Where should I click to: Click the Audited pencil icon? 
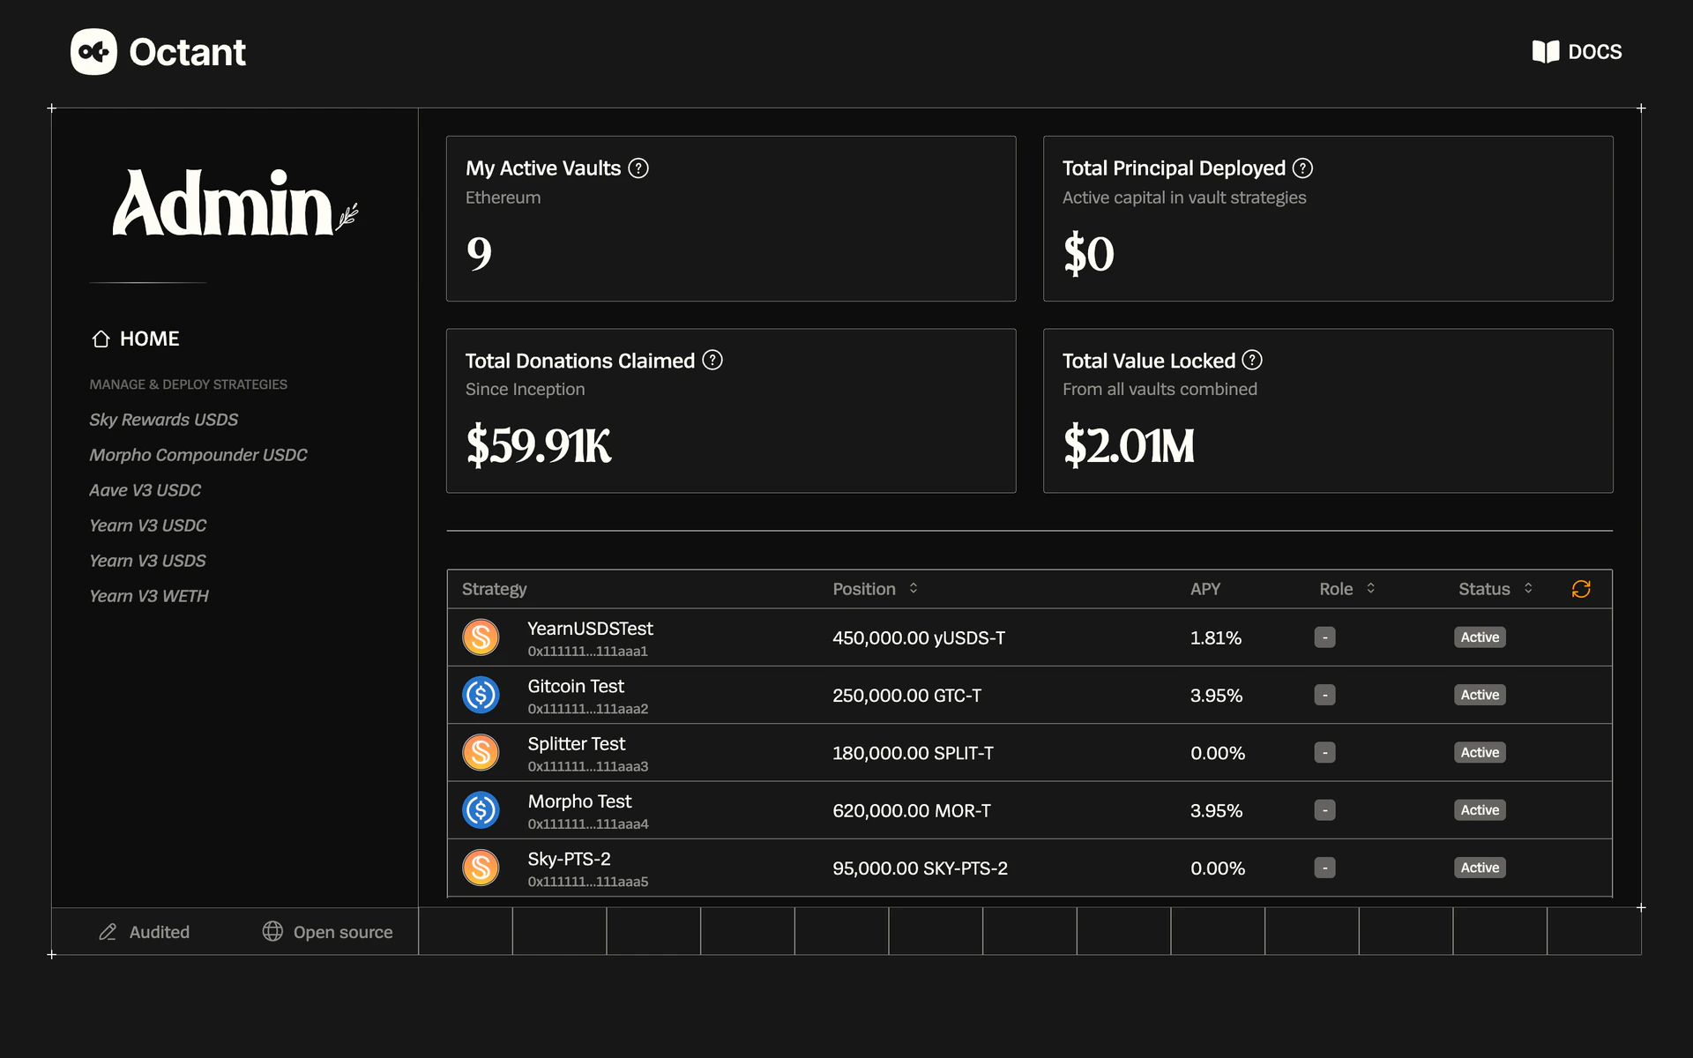click(108, 932)
